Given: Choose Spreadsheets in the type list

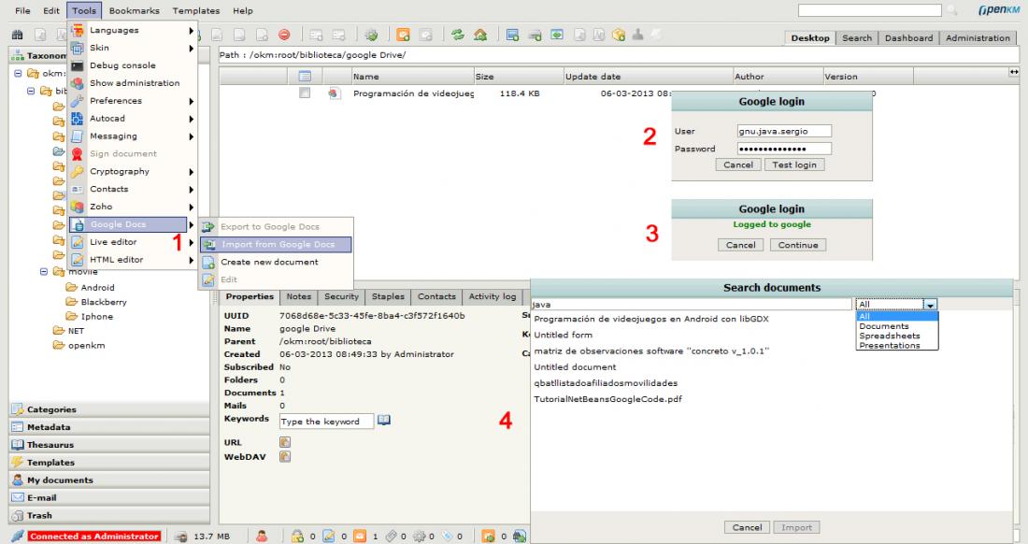Looking at the screenshot, I should pyautogui.click(x=897, y=336).
